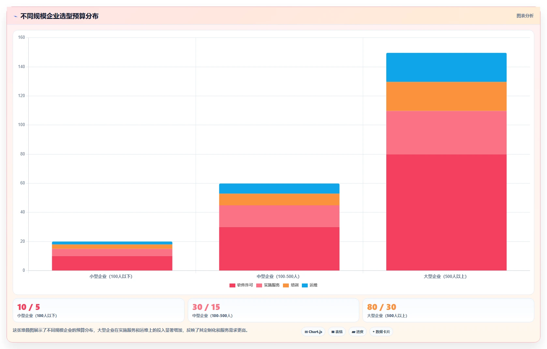The image size is (547, 349).
Task: Toggle the 软件许可 legend item
Action: click(x=241, y=285)
